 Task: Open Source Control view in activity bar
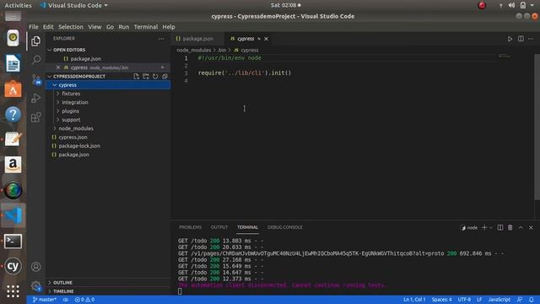[35, 79]
